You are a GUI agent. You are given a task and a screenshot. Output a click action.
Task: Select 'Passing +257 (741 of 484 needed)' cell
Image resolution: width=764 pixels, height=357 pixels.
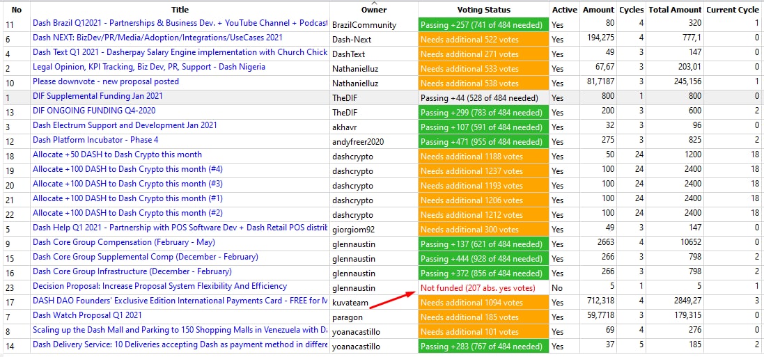tap(483, 25)
